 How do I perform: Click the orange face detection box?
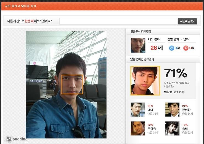pyautogui.click(x=72, y=84)
